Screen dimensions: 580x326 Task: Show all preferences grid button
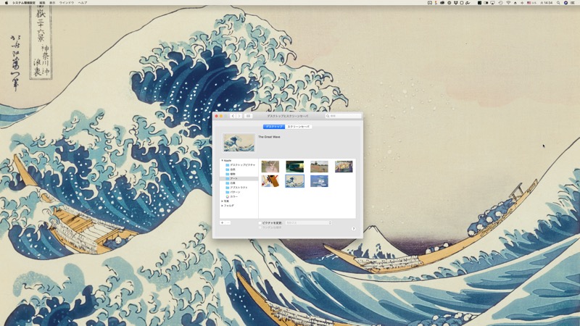coord(248,116)
